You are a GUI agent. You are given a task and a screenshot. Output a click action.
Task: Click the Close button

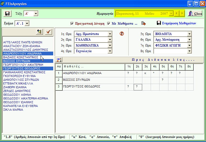click(195, 13)
